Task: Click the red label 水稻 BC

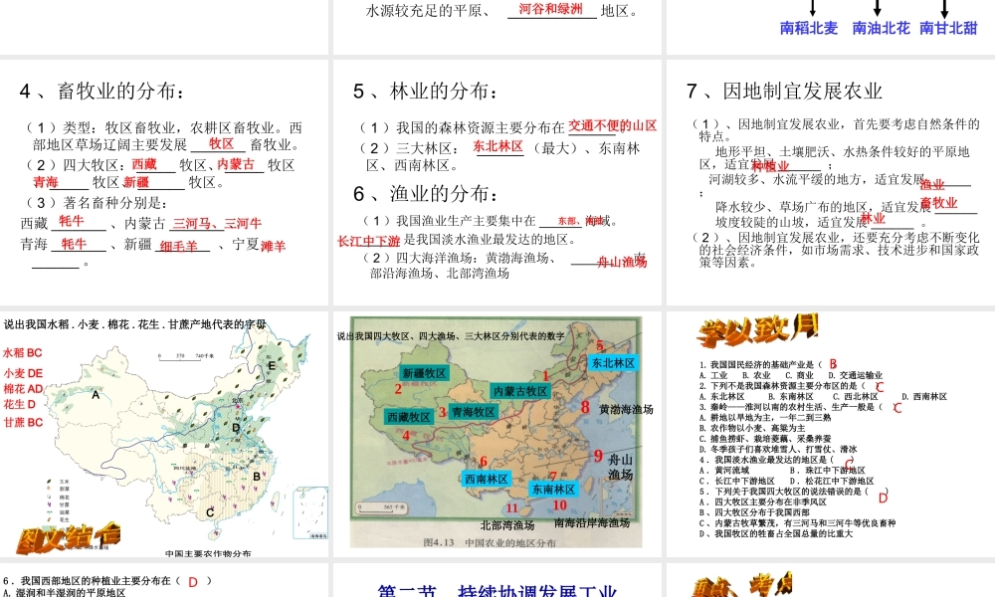Action: pos(23,353)
